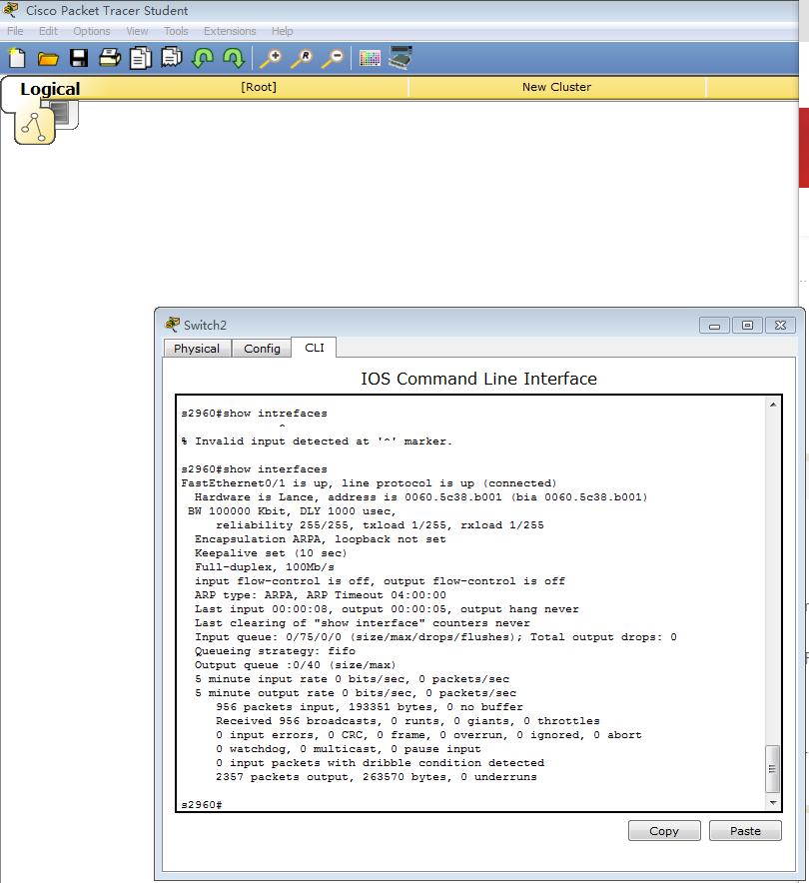Open the Options menu
The image size is (809, 883).
coord(92,31)
